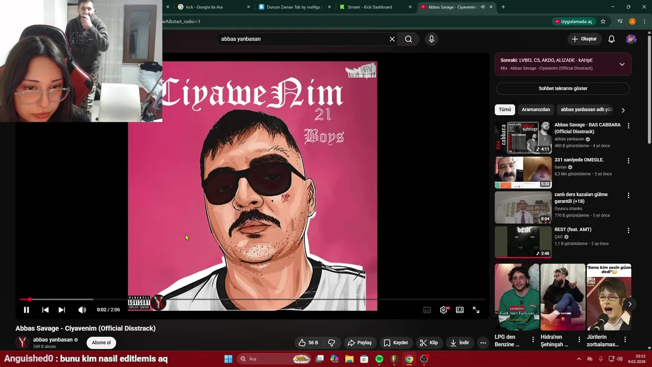Open options for Hidra'nın Şehinşah short
This screenshot has height=367, width=652.
(x=579, y=339)
